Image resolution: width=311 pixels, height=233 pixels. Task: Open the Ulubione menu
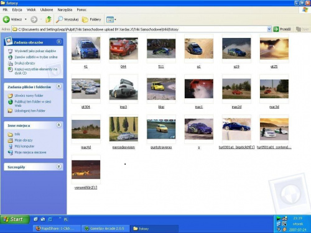(x=47, y=10)
